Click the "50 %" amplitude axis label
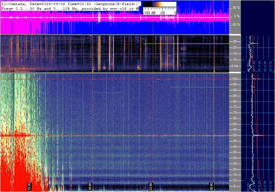This screenshot has width=275, height=192. [236, 8]
